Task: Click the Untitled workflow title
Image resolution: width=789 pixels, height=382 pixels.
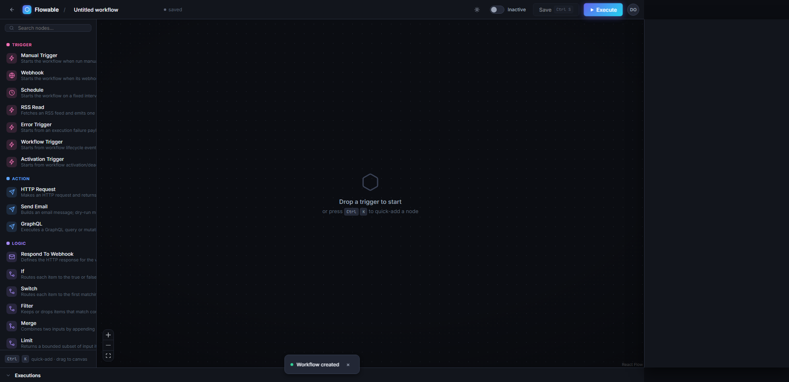Action: [96, 10]
